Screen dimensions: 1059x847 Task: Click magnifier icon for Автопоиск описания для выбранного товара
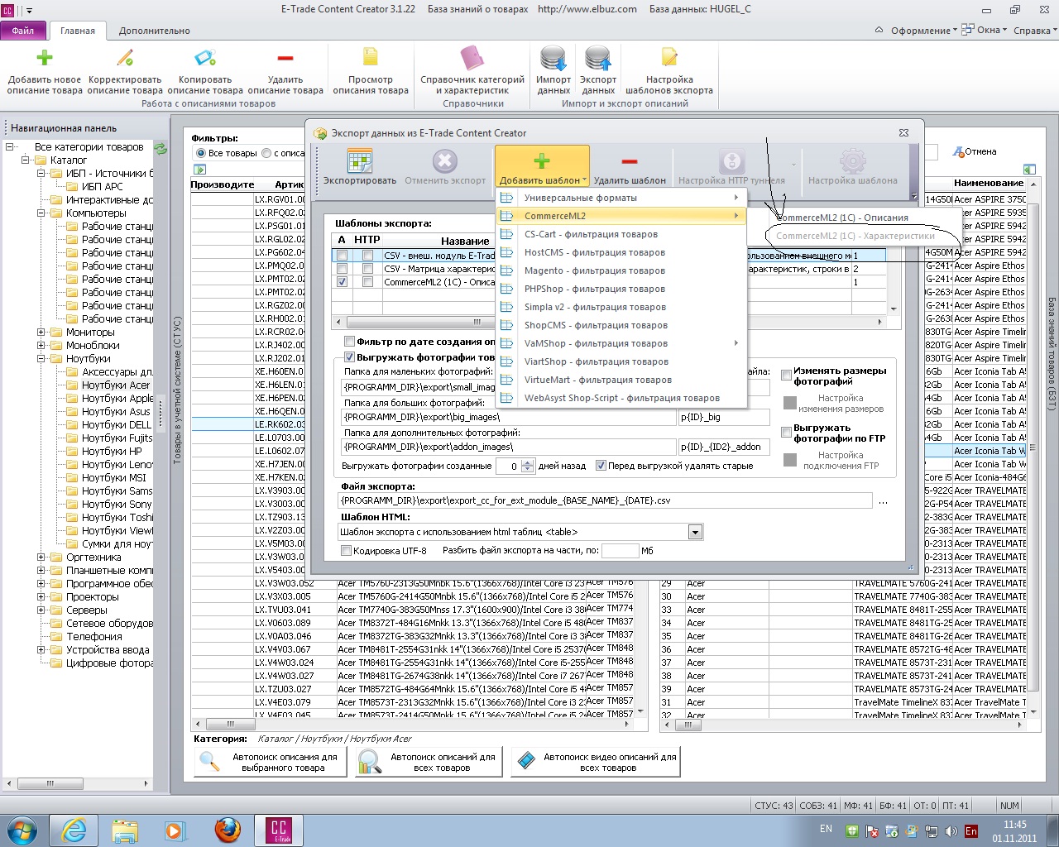tap(210, 762)
